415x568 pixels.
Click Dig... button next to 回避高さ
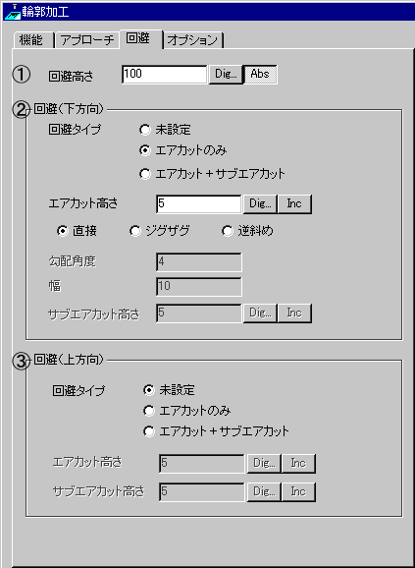[x=226, y=75]
